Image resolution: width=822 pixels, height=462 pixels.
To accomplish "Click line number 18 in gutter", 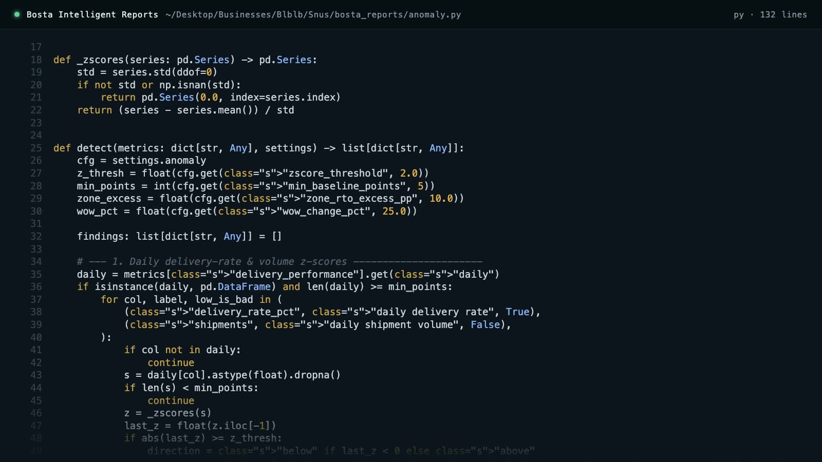I will click(x=36, y=60).
